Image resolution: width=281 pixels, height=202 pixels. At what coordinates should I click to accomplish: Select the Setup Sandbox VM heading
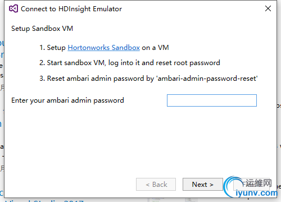(42, 29)
